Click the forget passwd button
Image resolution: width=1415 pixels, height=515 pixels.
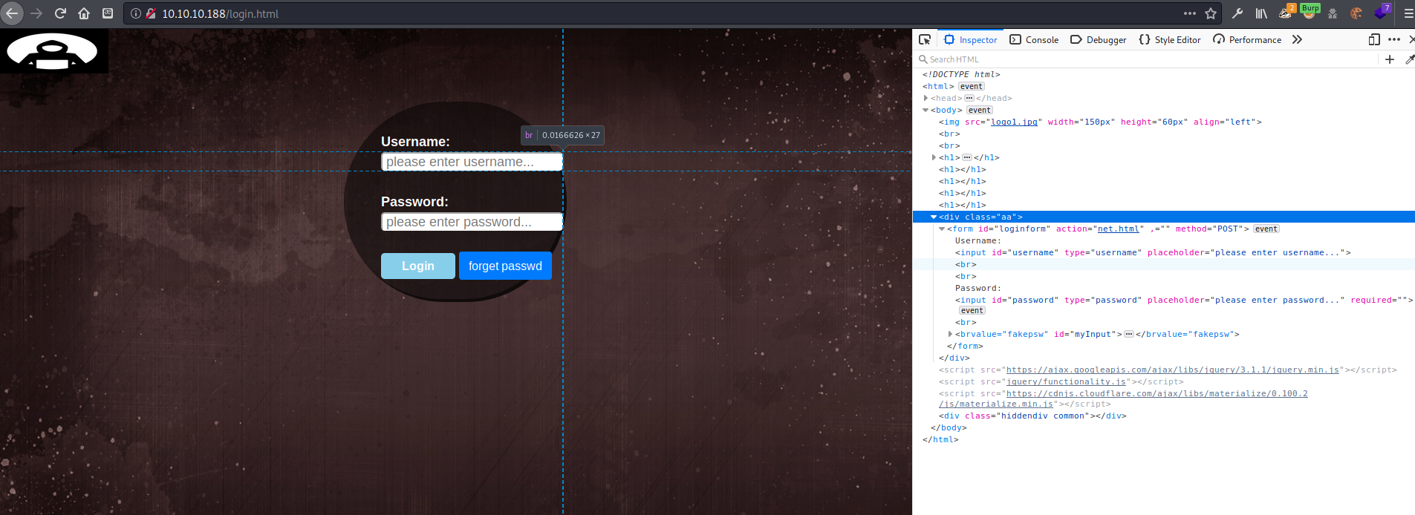505,266
